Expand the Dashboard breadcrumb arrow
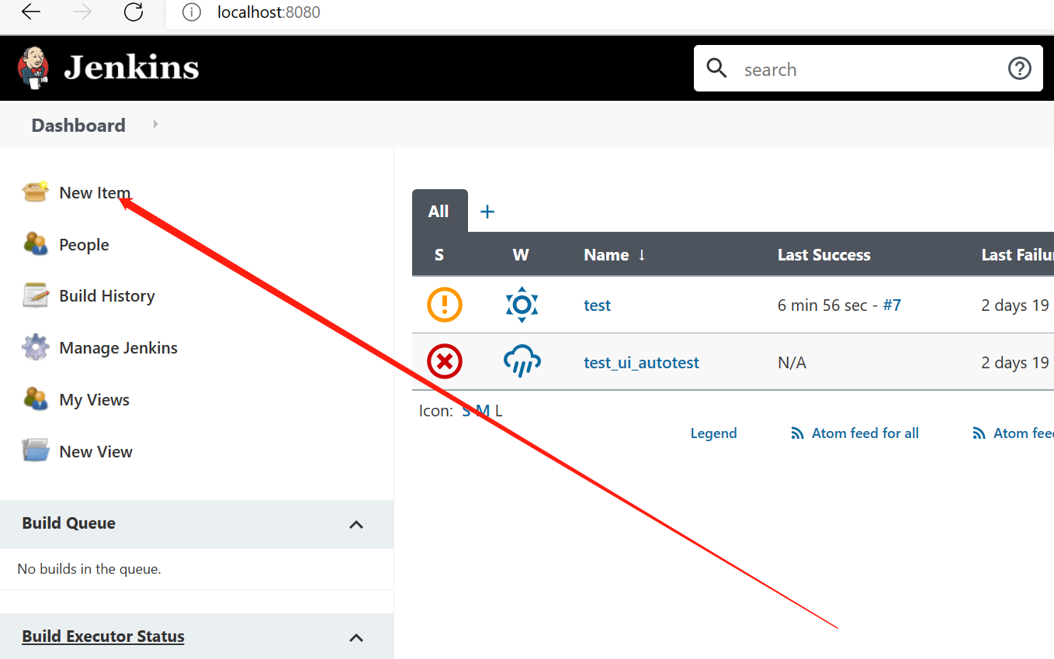This screenshot has width=1054, height=659. [155, 124]
